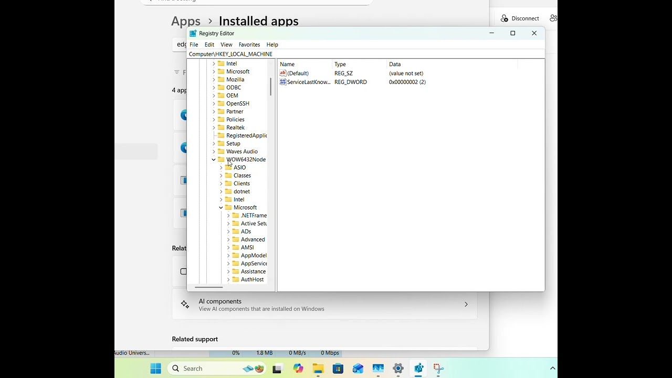Open the File menu in Registry Editor
Image resolution: width=672 pixels, height=378 pixels.
tap(194, 45)
